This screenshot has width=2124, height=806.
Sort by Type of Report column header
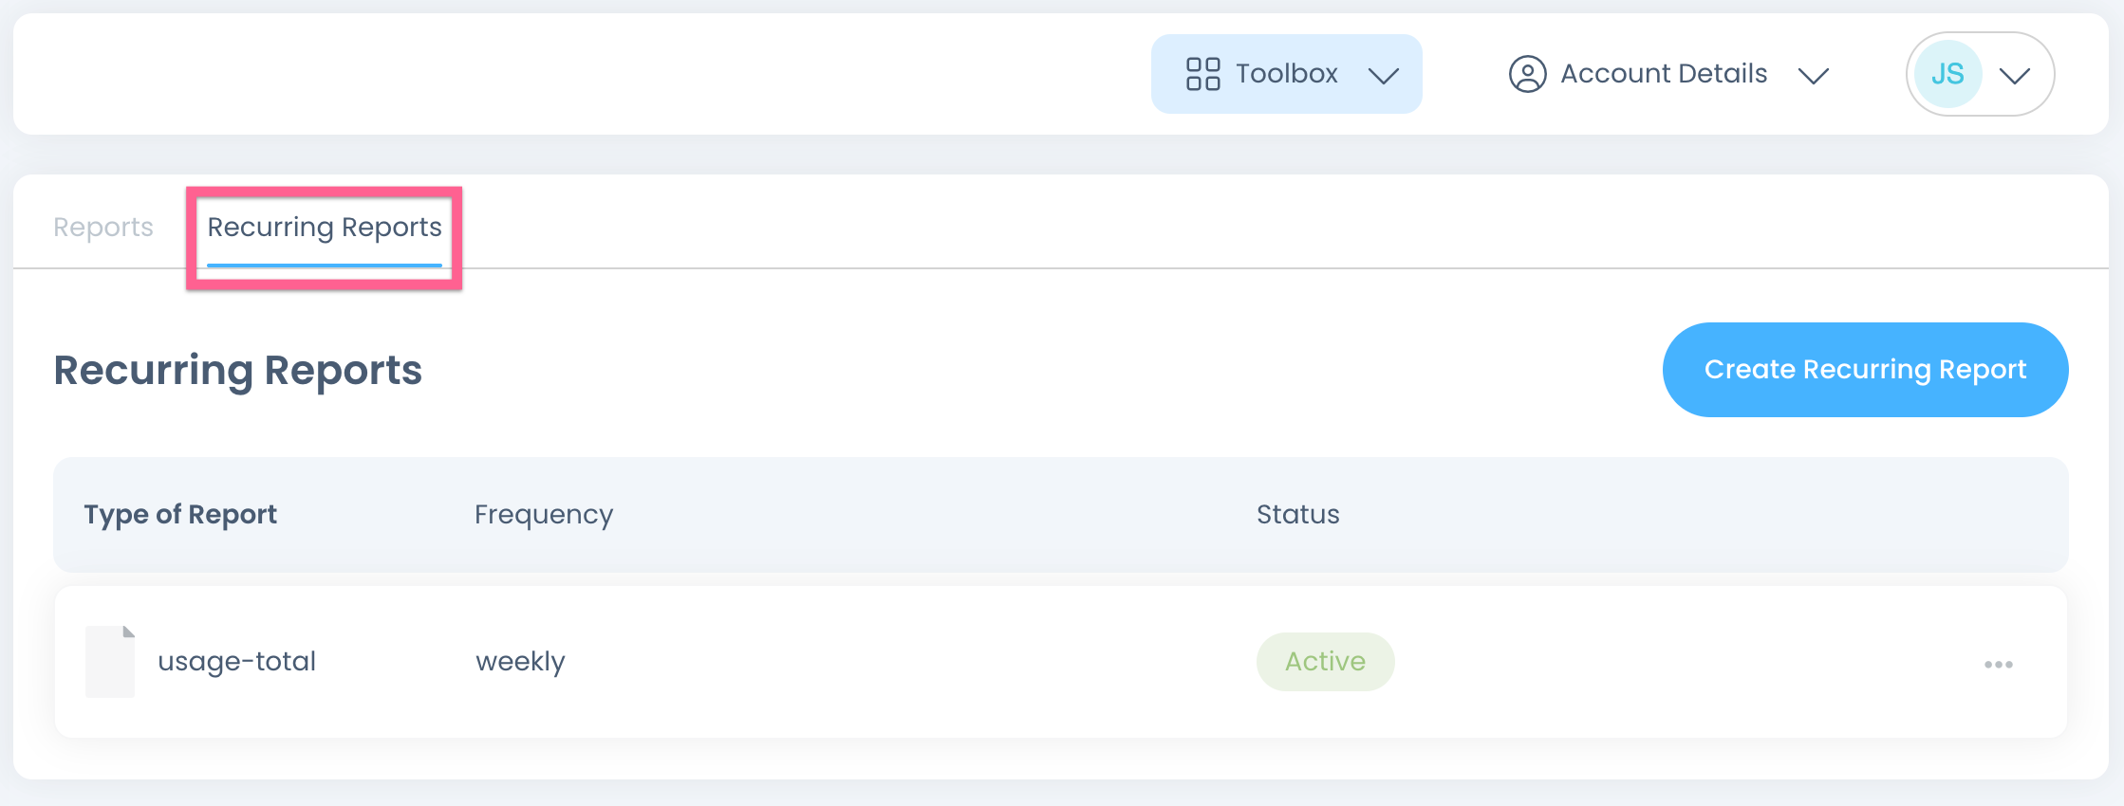[x=180, y=514]
